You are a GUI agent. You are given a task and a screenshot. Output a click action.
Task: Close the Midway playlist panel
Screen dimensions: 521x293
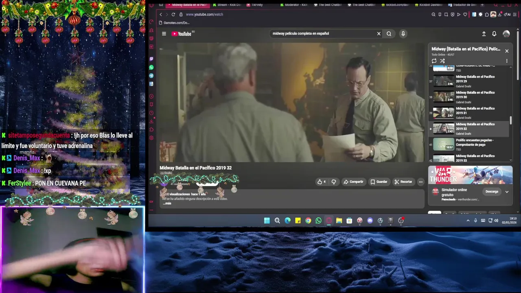tap(507, 51)
